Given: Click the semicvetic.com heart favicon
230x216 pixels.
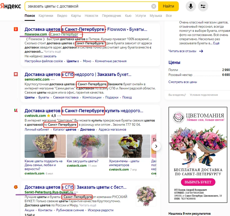Looking at the screenshot, I should [x=16, y=74].
